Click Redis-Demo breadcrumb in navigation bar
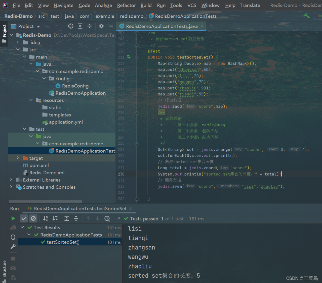This screenshot has height=283, width=322. pyautogui.click(x=19, y=16)
